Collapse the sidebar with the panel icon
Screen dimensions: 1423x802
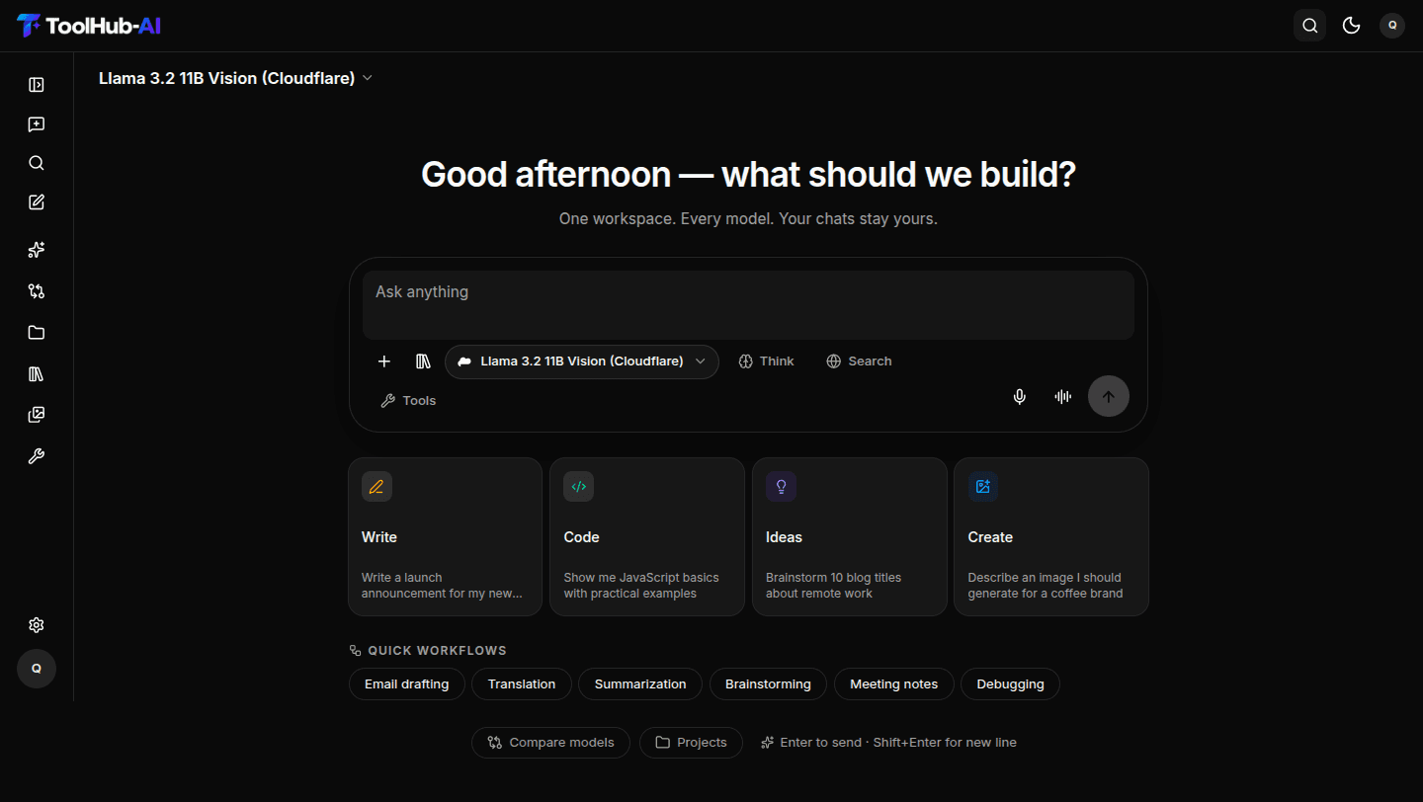point(37,85)
